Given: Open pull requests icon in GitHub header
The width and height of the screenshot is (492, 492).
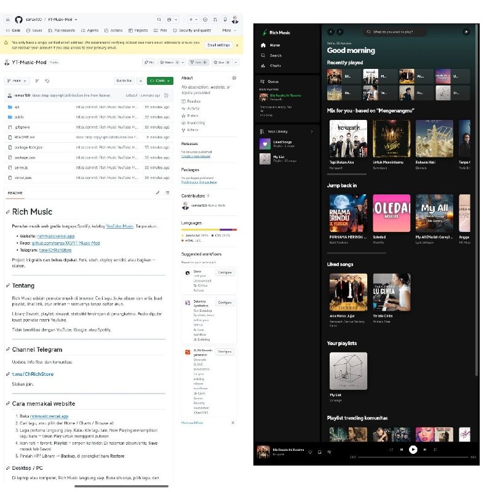Looking at the screenshot, I should tap(215, 20).
